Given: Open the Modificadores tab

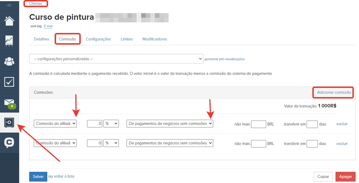Looking at the screenshot, I should (x=154, y=39).
